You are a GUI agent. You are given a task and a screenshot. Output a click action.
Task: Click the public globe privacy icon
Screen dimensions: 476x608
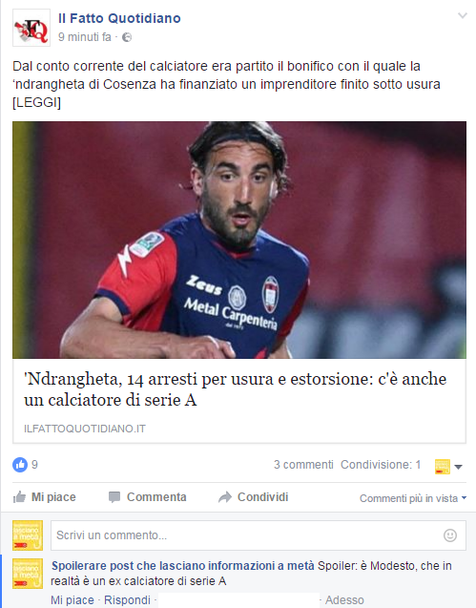point(127,37)
